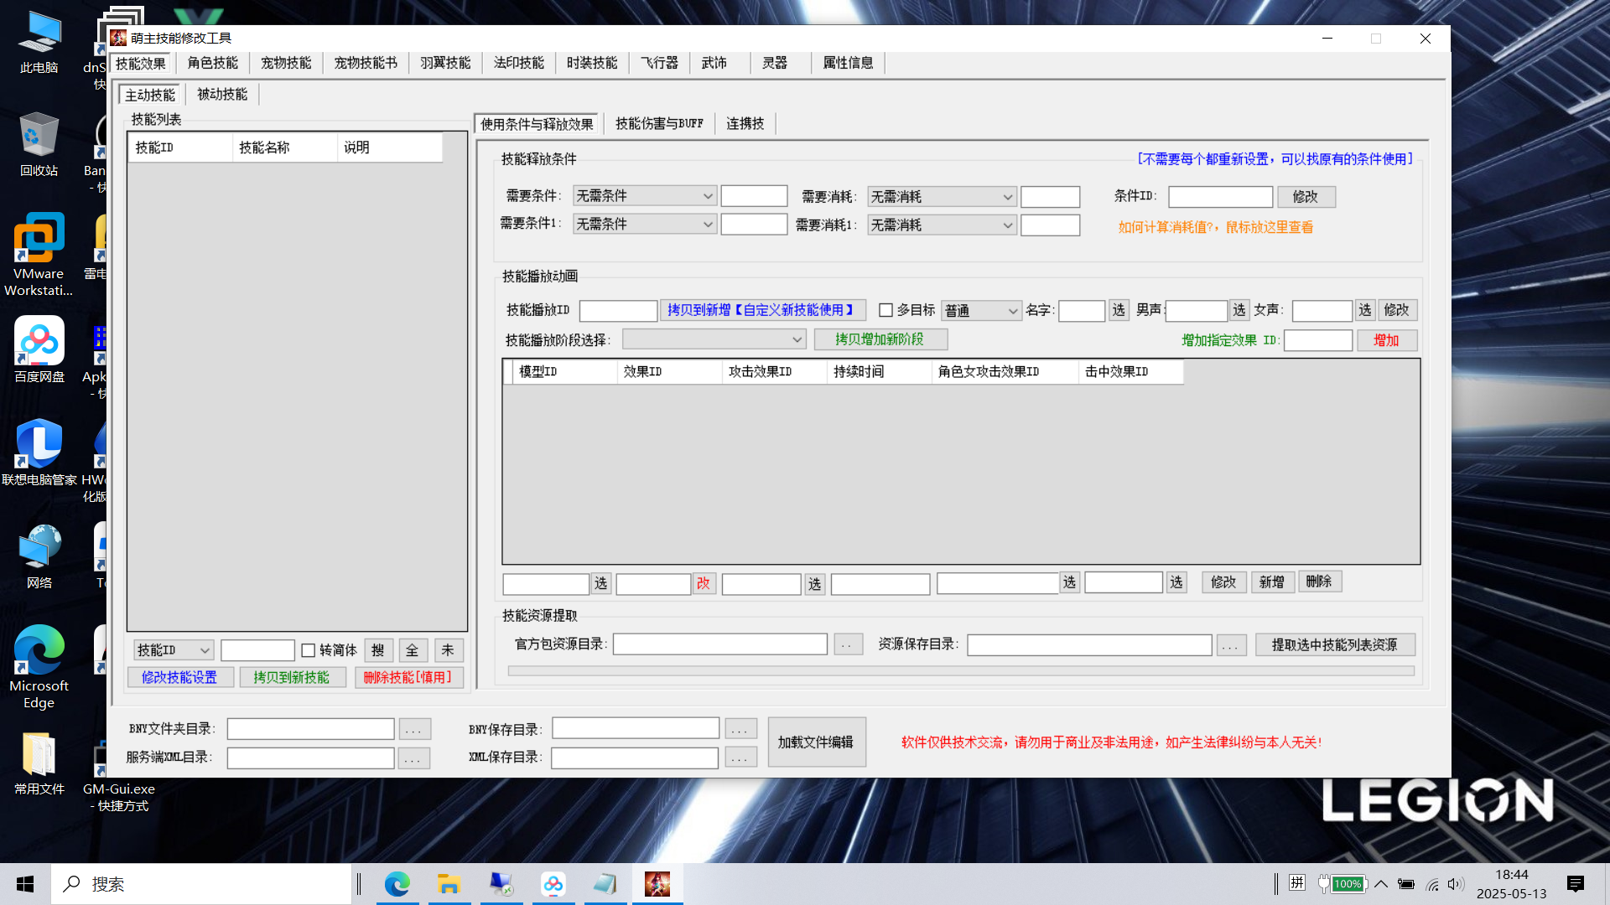The image size is (1610, 905).
Task: Click 拷贝增加新阶段 button
Action: tap(880, 339)
